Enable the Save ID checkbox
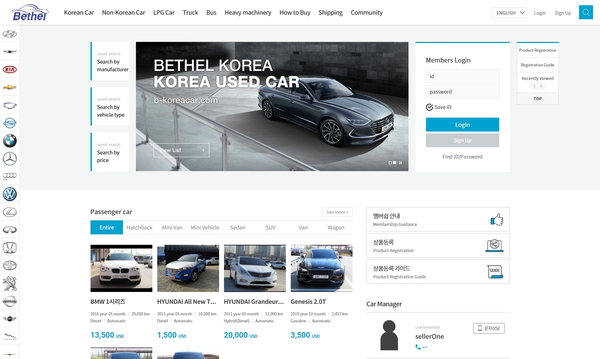Screen dimensions: 600x359 click(x=430, y=107)
